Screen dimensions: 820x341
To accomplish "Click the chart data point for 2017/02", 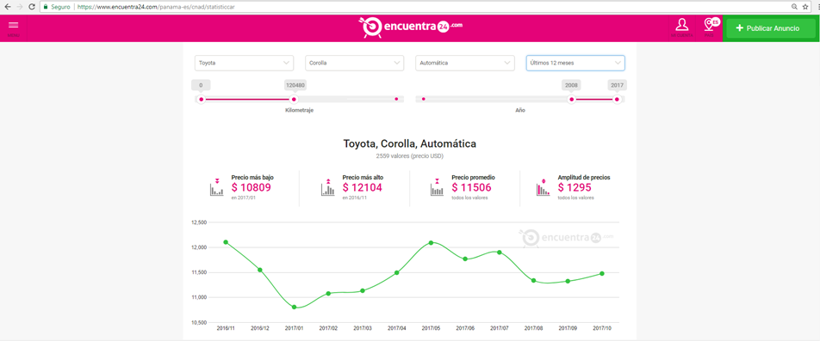I will (328, 294).
